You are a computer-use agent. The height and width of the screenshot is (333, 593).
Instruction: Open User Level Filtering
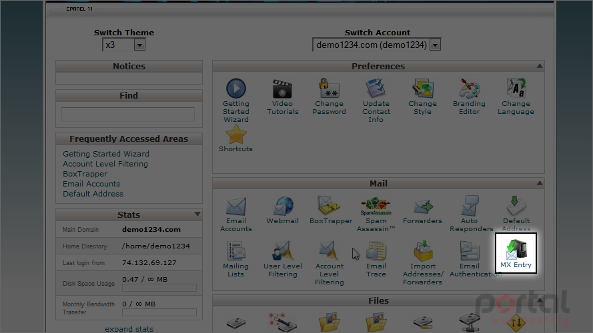[x=283, y=251]
